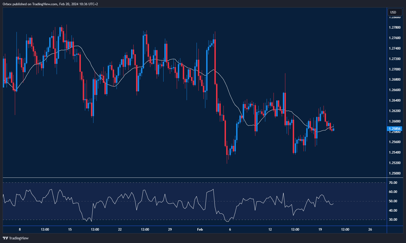
Task: Click the Feb date on time axis
Action: pos(200,230)
